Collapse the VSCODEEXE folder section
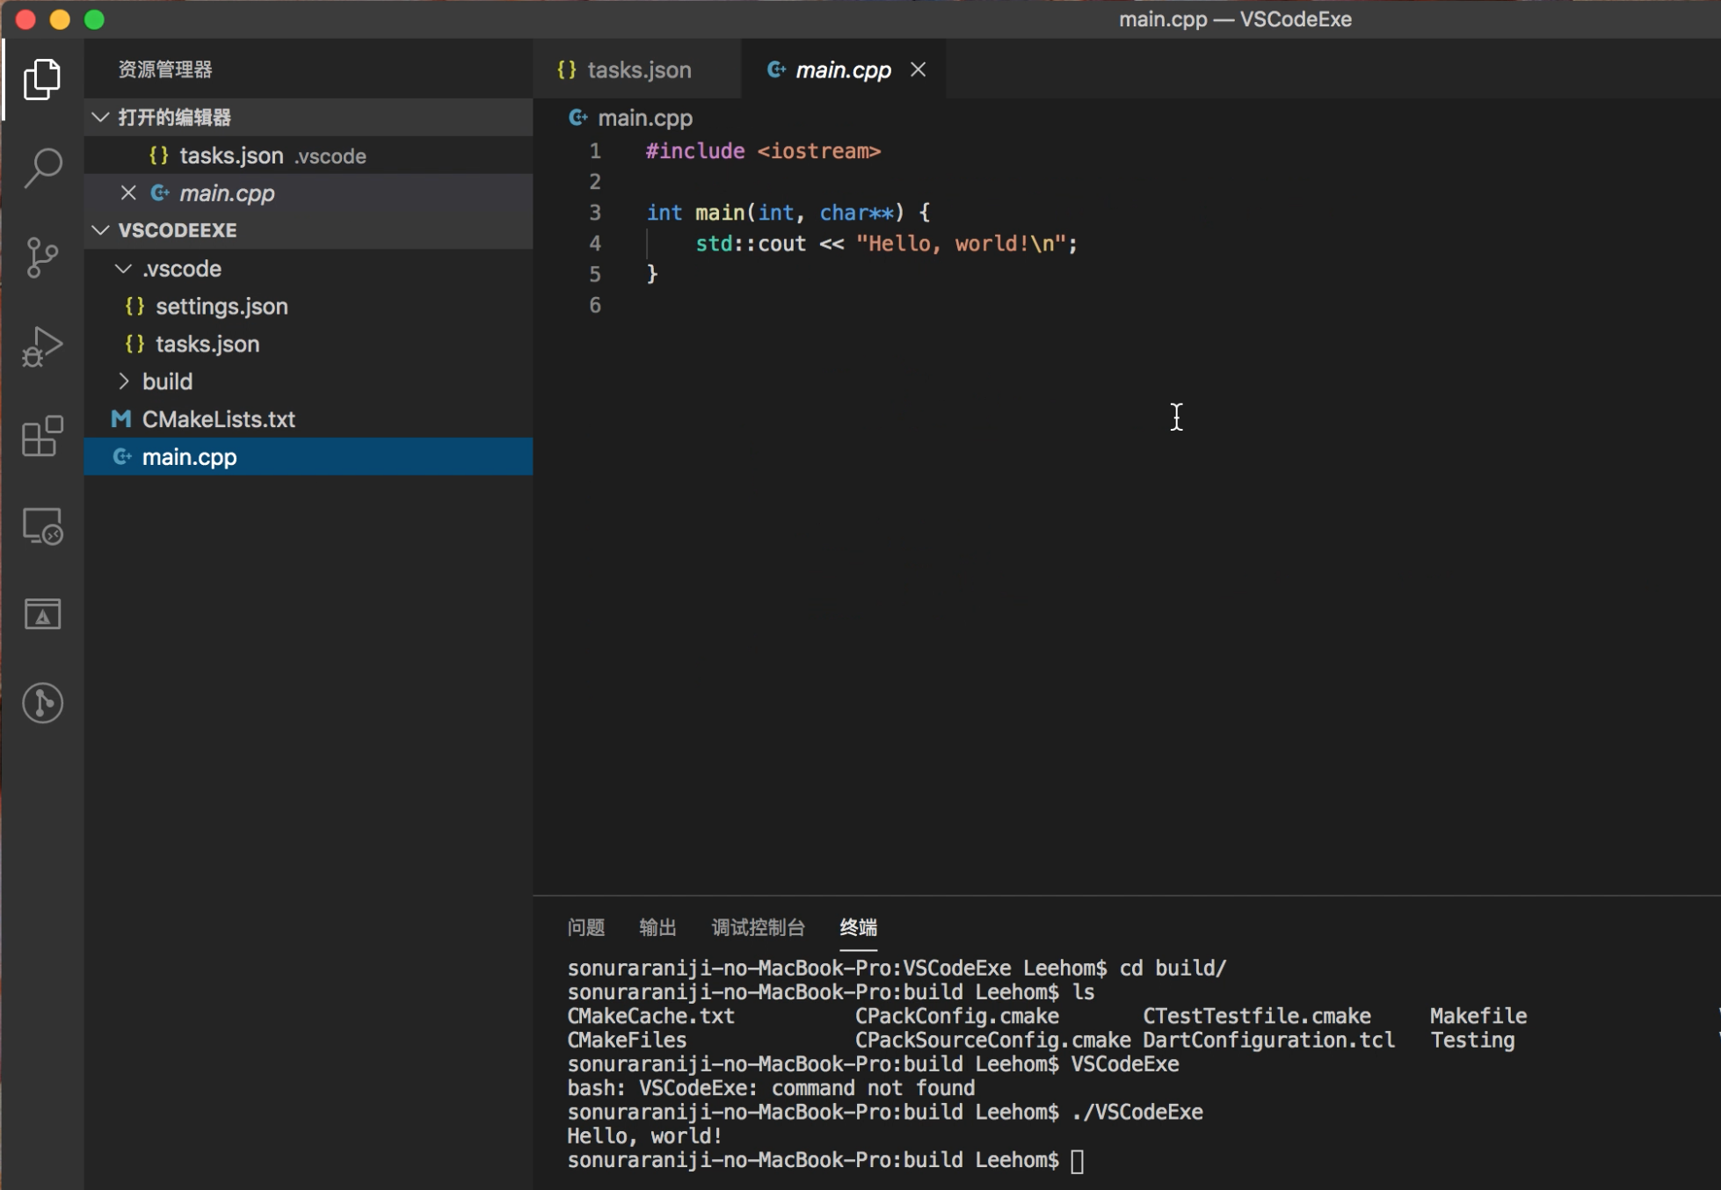The image size is (1721, 1190). [101, 230]
